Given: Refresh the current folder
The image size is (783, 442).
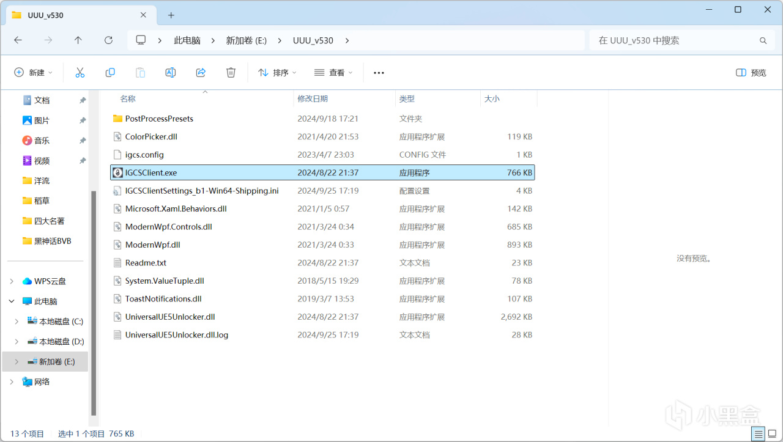Looking at the screenshot, I should pyautogui.click(x=108, y=40).
